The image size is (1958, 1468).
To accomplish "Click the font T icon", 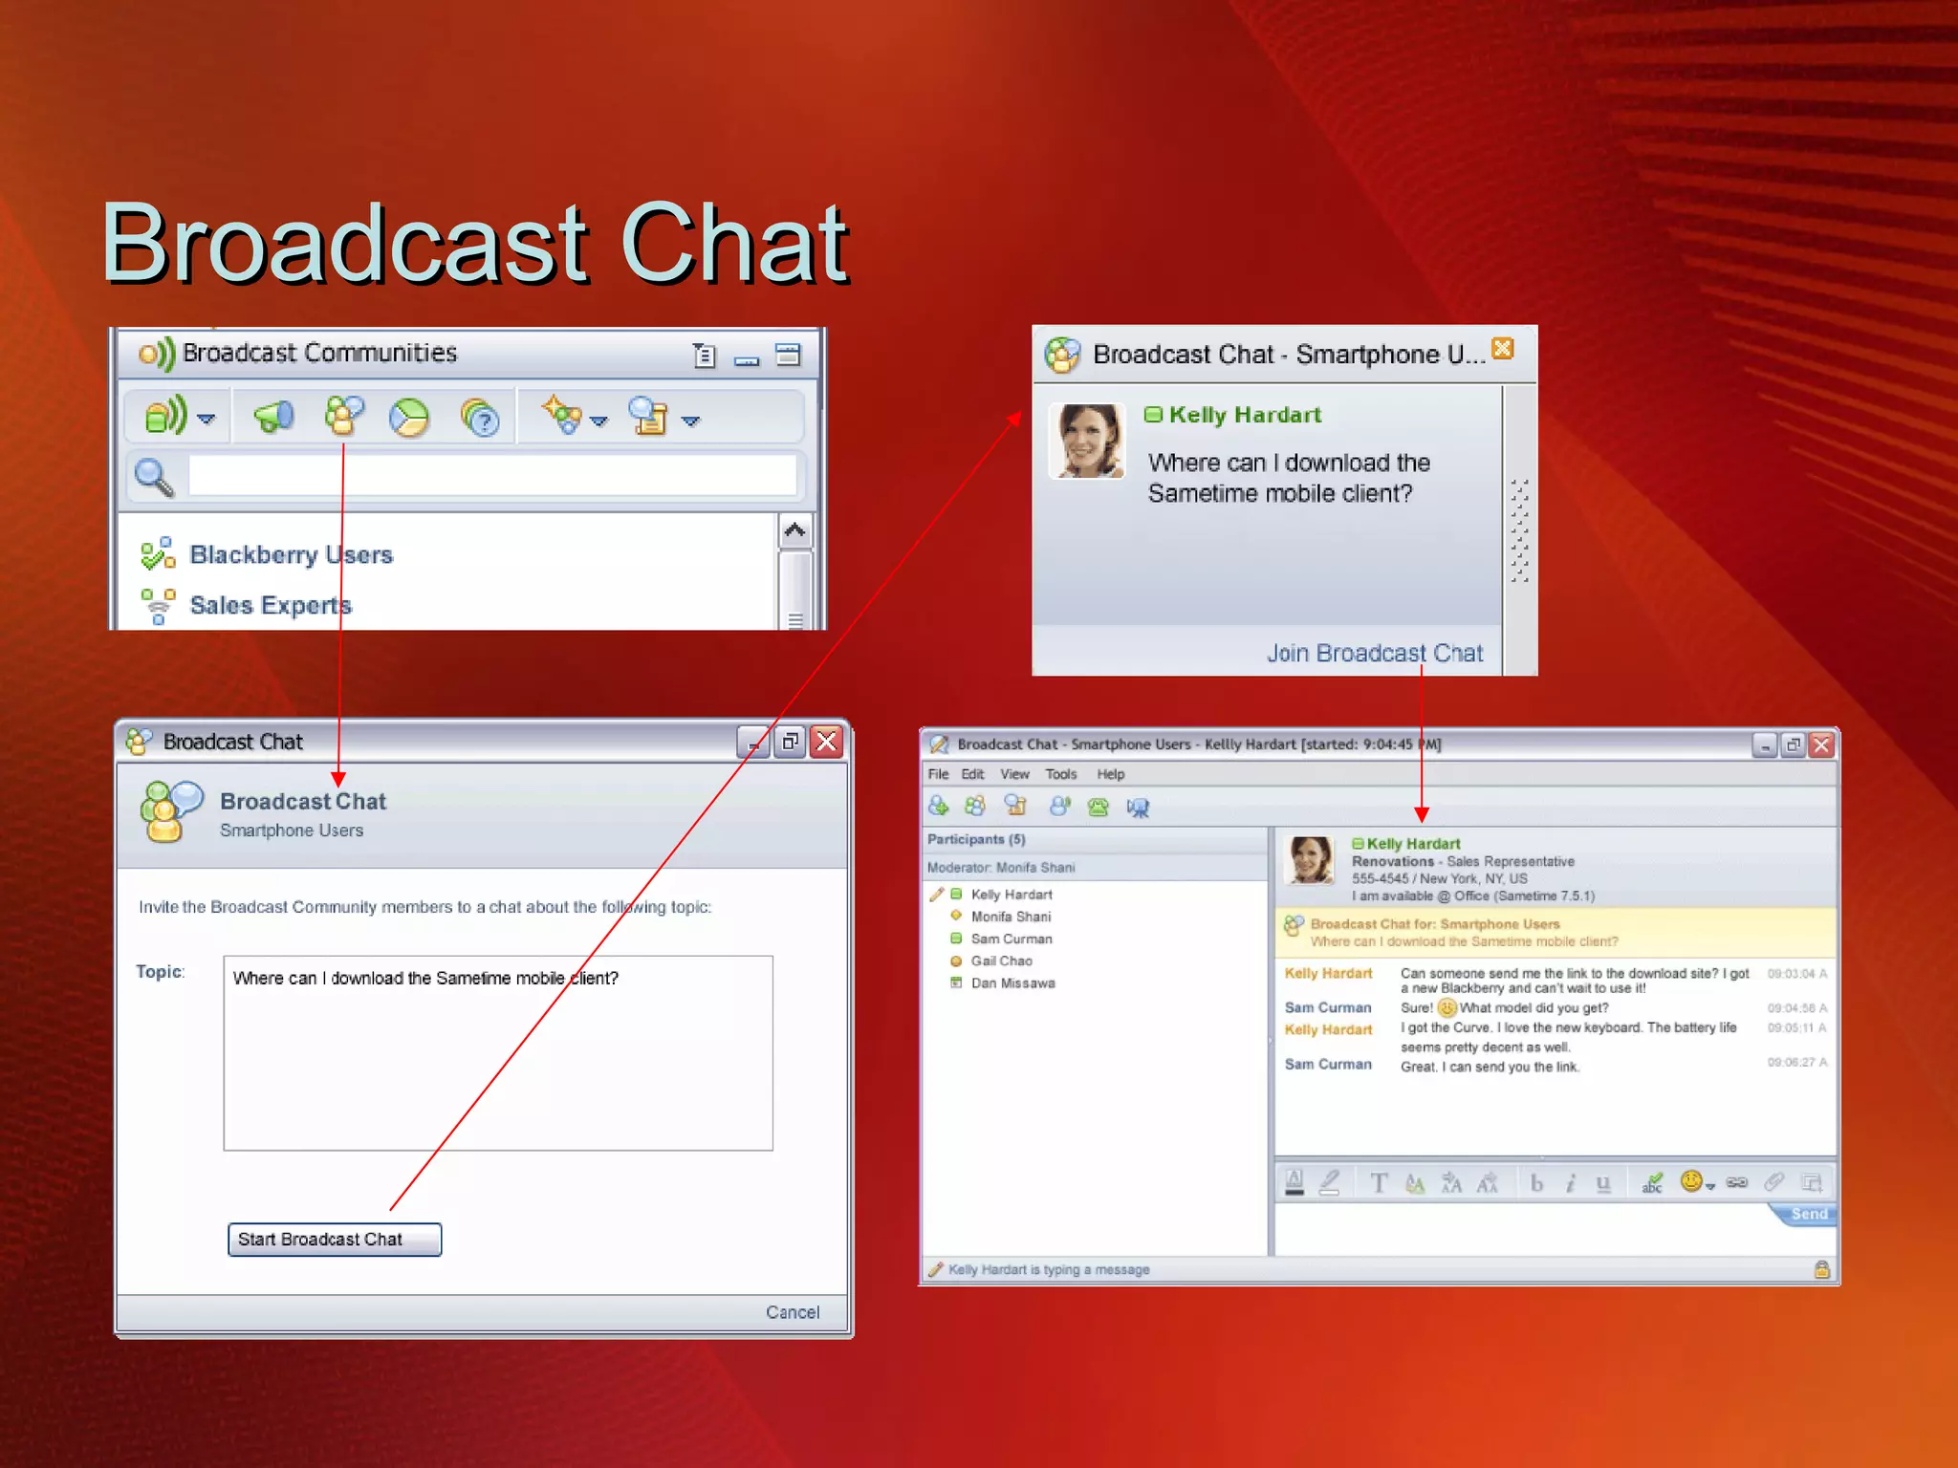I will (x=1379, y=1183).
